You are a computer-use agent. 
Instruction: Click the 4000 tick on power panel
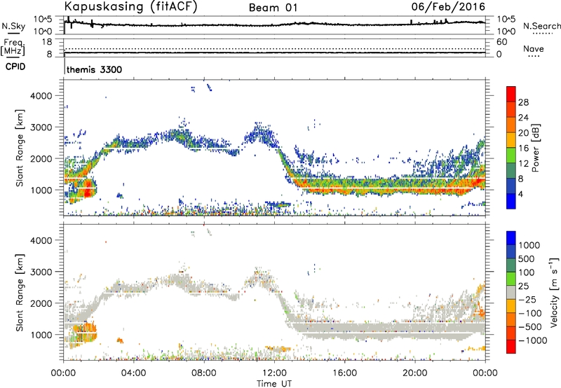41,96
